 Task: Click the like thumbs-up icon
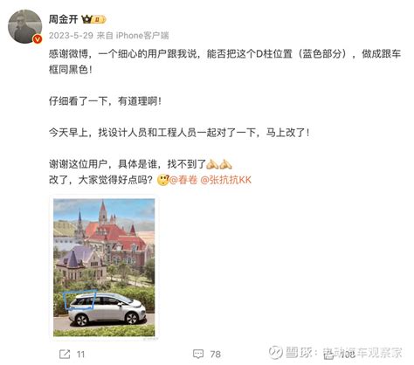(x=328, y=354)
